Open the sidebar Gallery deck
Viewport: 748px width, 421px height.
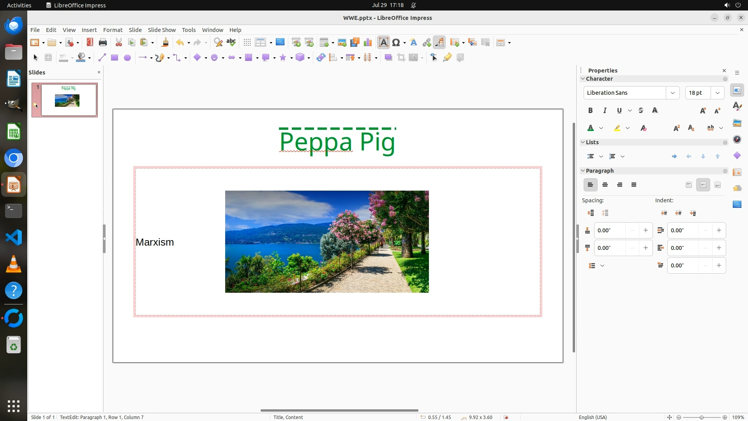pyautogui.click(x=737, y=123)
